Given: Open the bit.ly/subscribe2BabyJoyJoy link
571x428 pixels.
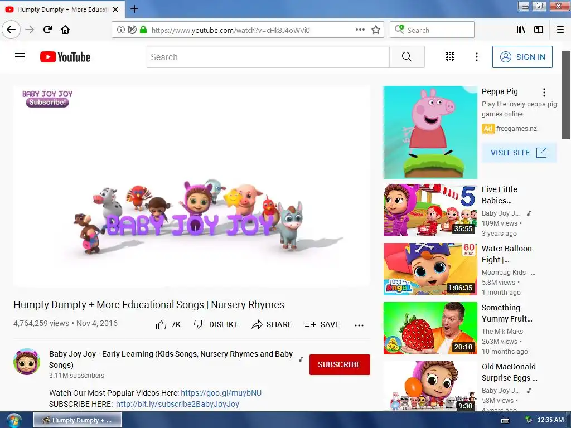Looking at the screenshot, I should 178,404.
